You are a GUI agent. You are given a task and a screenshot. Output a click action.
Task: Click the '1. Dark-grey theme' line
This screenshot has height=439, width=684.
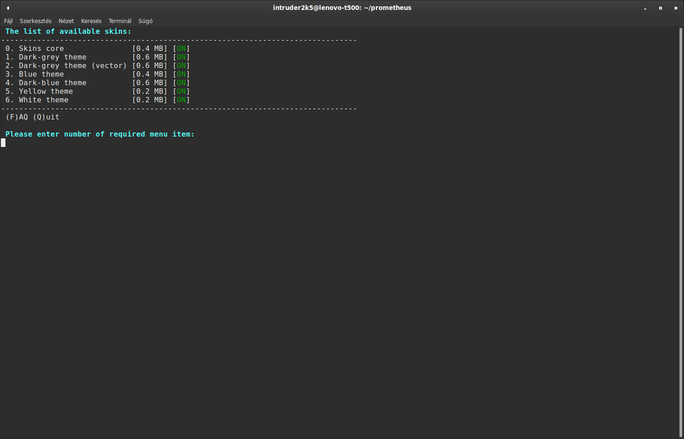pos(97,57)
